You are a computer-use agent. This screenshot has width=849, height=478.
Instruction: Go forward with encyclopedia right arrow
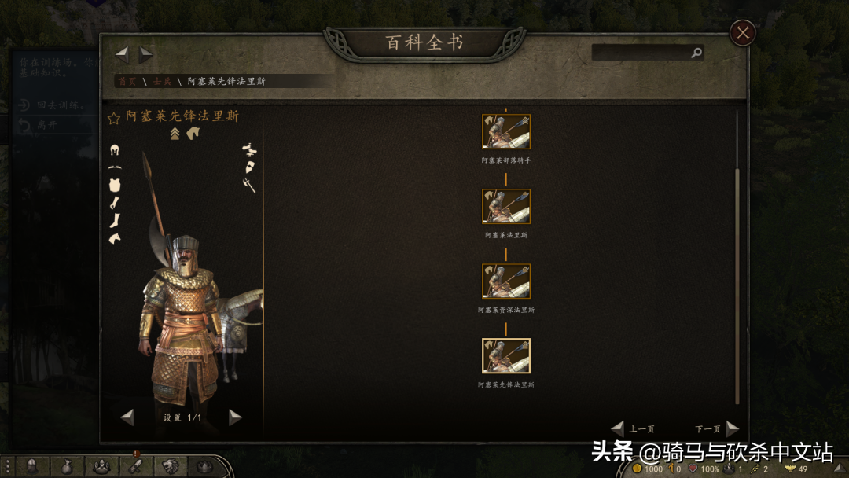coord(145,54)
